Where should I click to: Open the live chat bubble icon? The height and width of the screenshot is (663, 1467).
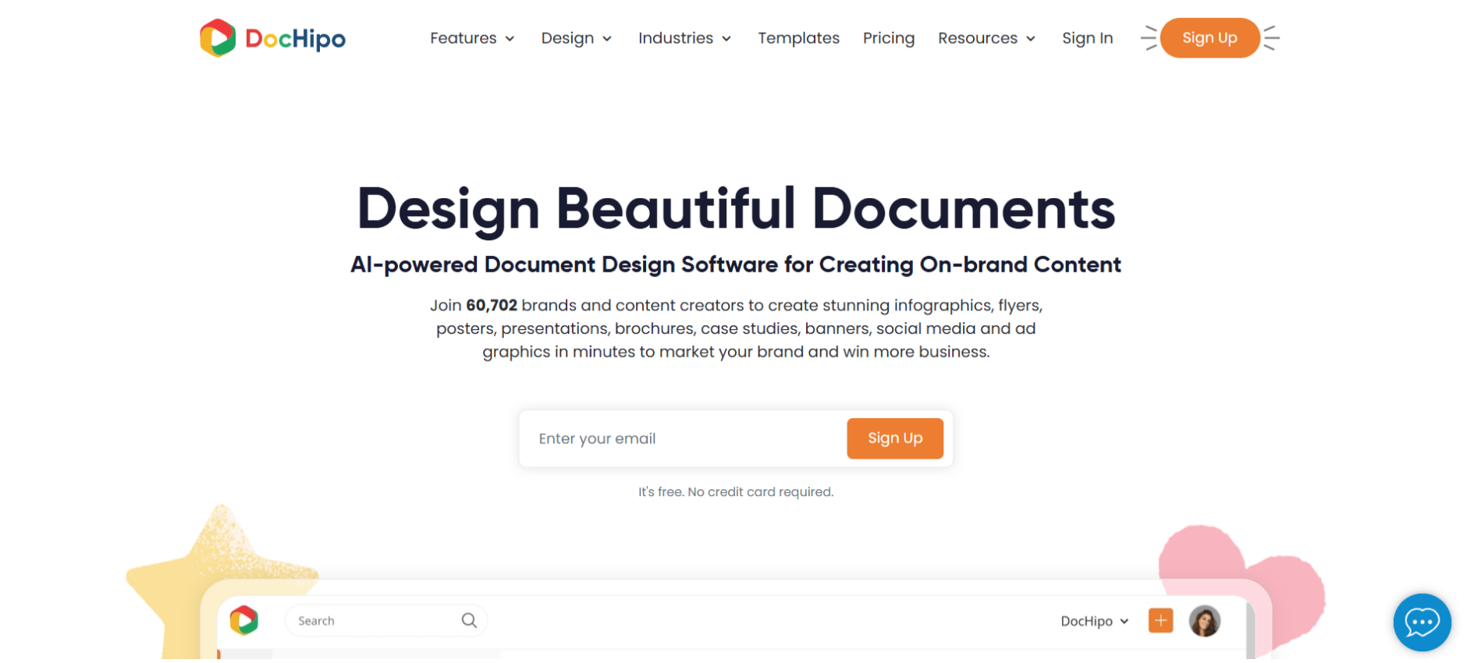click(x=1421, y=622)
